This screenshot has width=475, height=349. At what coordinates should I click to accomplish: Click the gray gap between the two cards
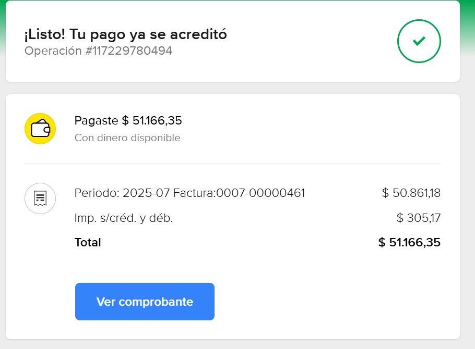pos(232,88)
